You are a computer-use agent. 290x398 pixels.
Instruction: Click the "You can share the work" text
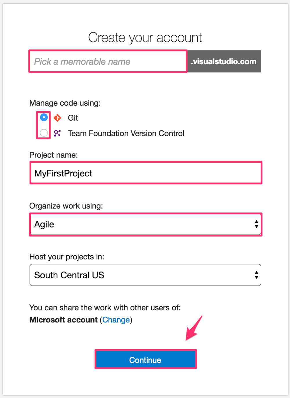coord(105,308)
